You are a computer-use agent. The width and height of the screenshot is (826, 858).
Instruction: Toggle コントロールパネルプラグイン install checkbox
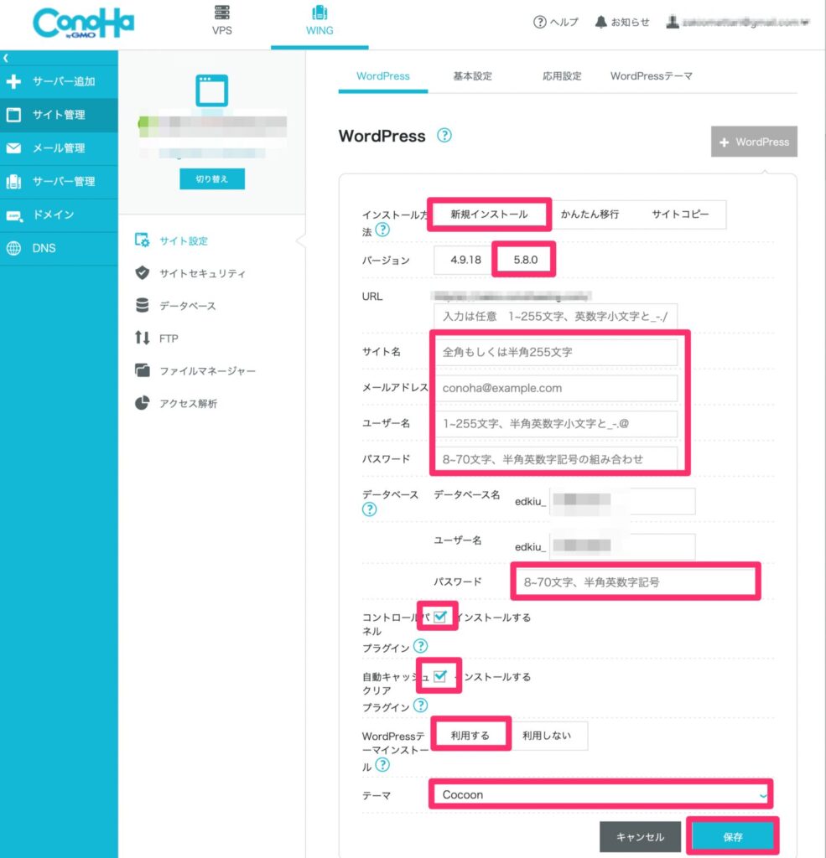pos(440,618)
